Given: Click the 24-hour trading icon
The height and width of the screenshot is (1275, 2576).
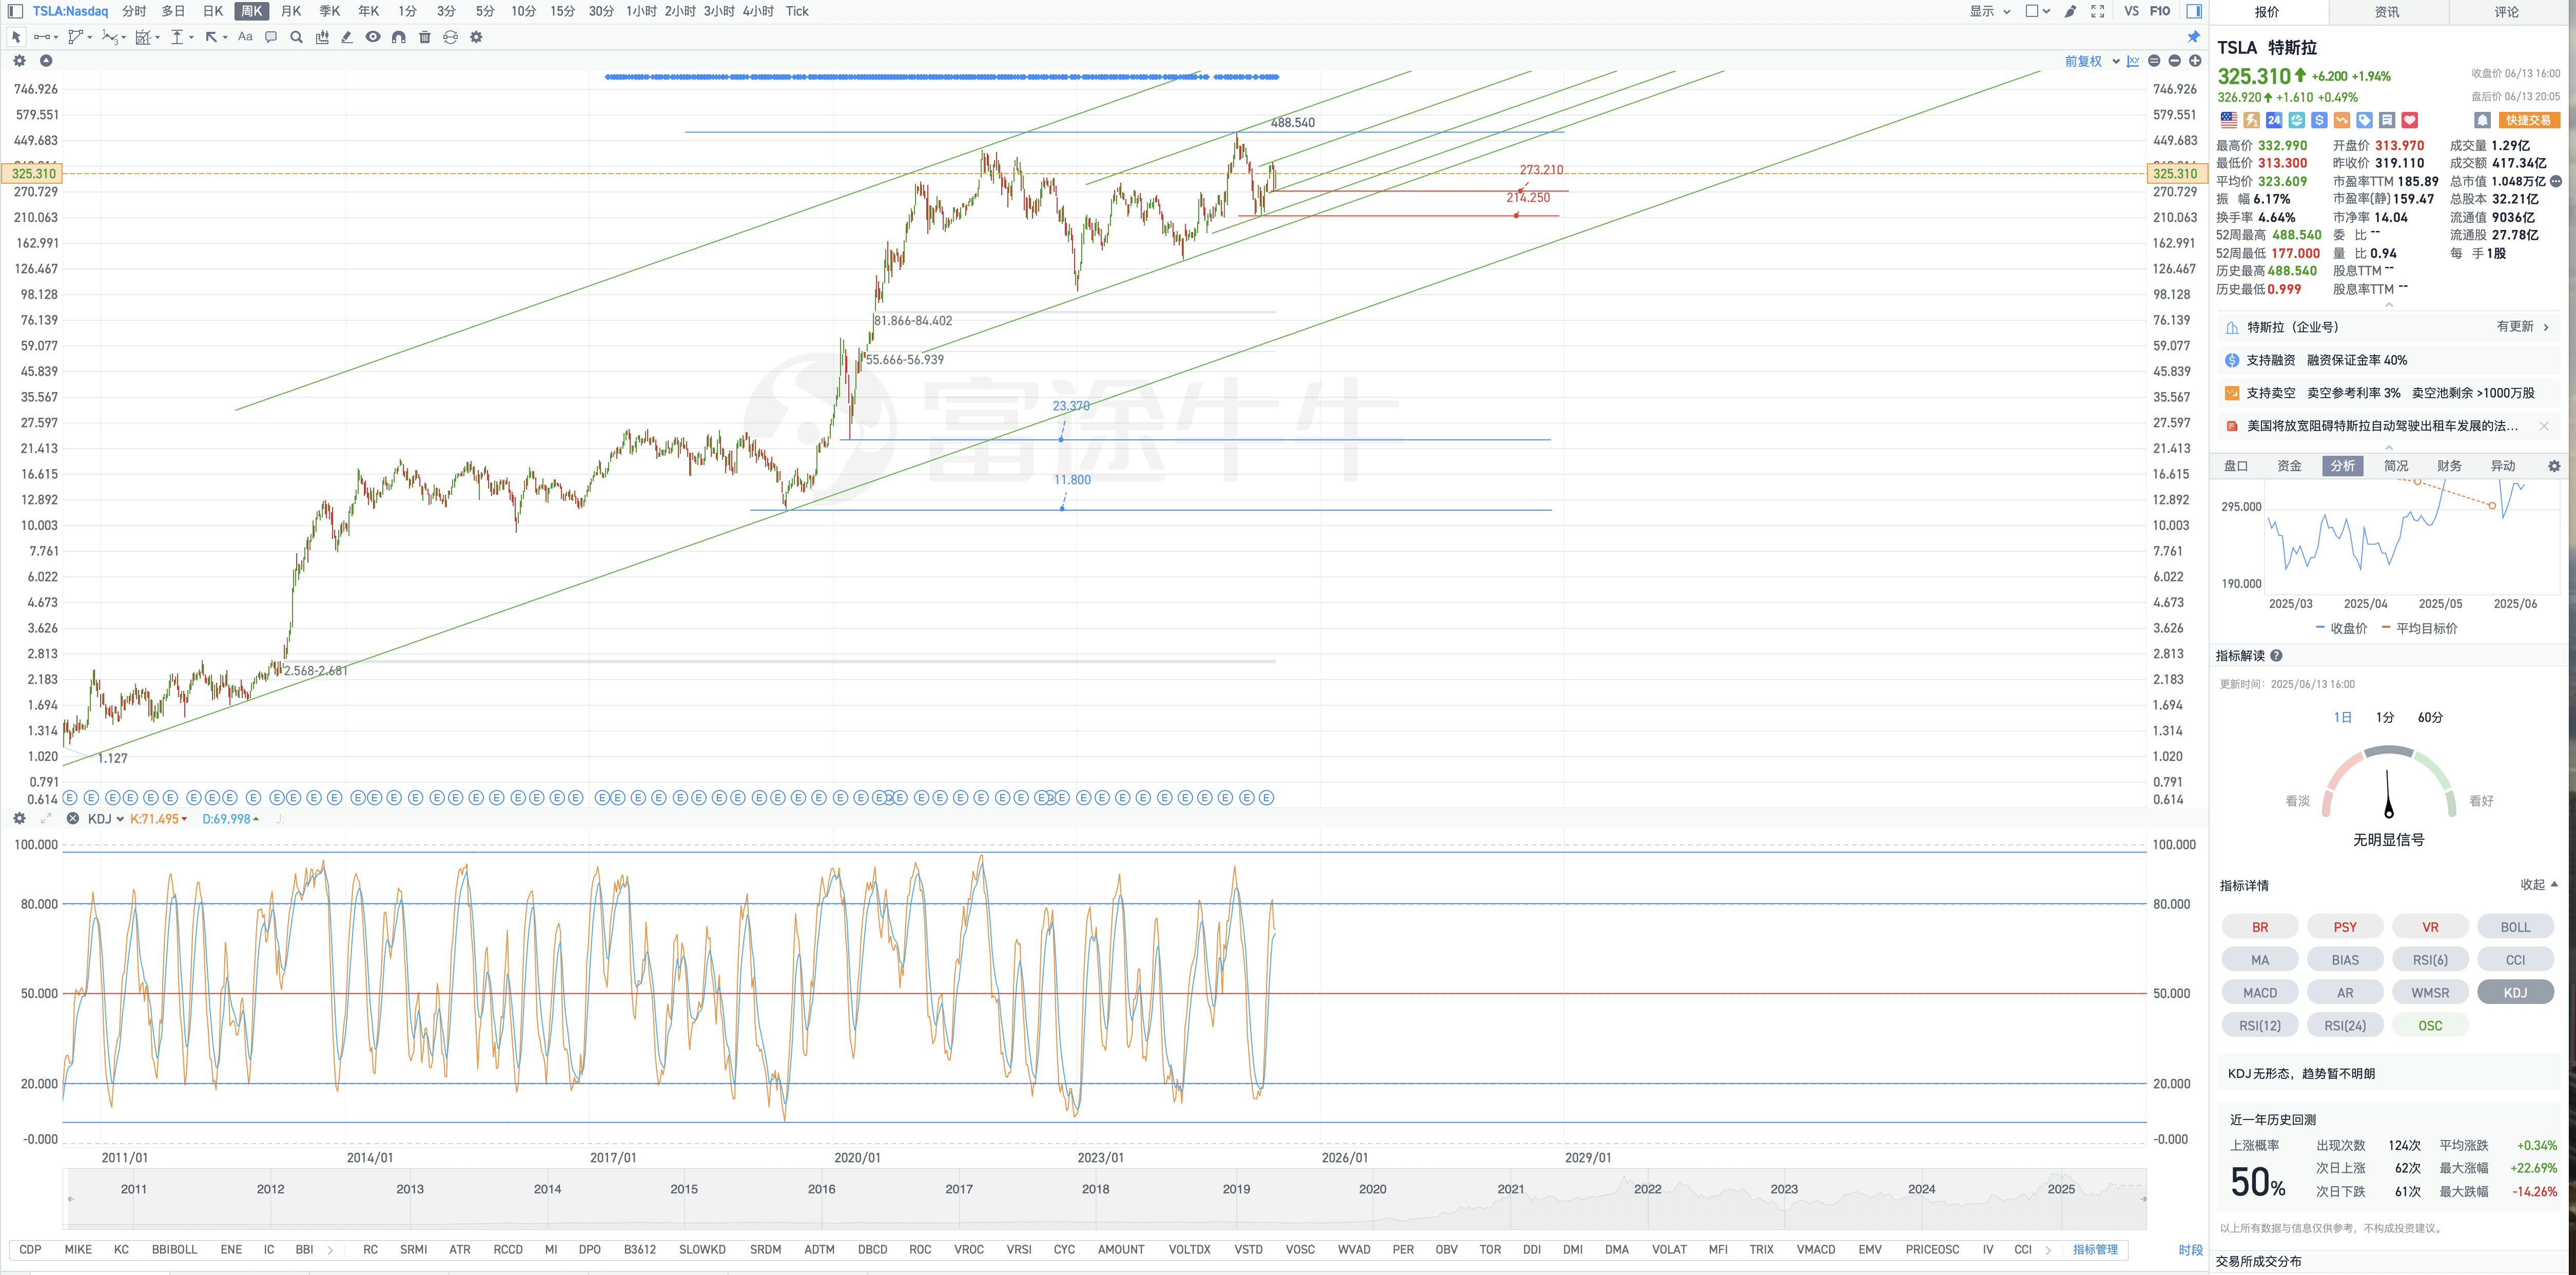Looking at the screenshot, I should pos(2274,120).
